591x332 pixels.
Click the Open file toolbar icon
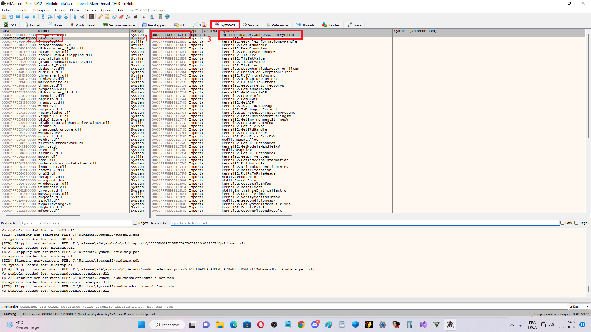[x=4, y=17]
